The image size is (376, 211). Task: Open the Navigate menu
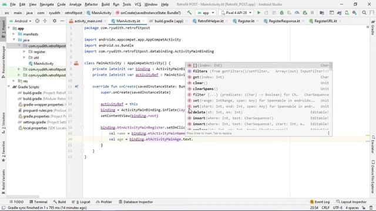point(47,4)
